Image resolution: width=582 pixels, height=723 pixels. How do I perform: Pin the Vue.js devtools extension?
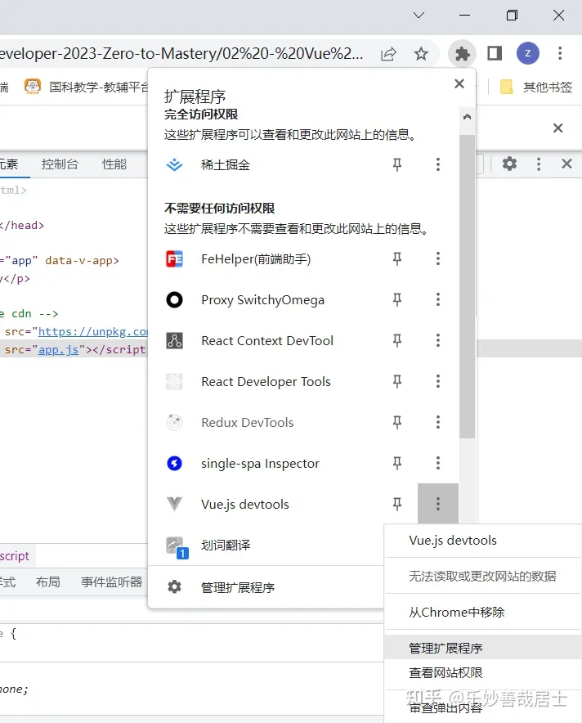(396, 504)
